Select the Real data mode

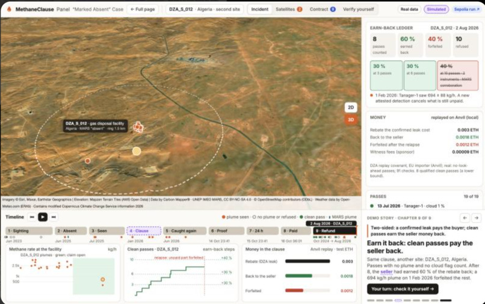pyautogui.click(x=409, y=9)
